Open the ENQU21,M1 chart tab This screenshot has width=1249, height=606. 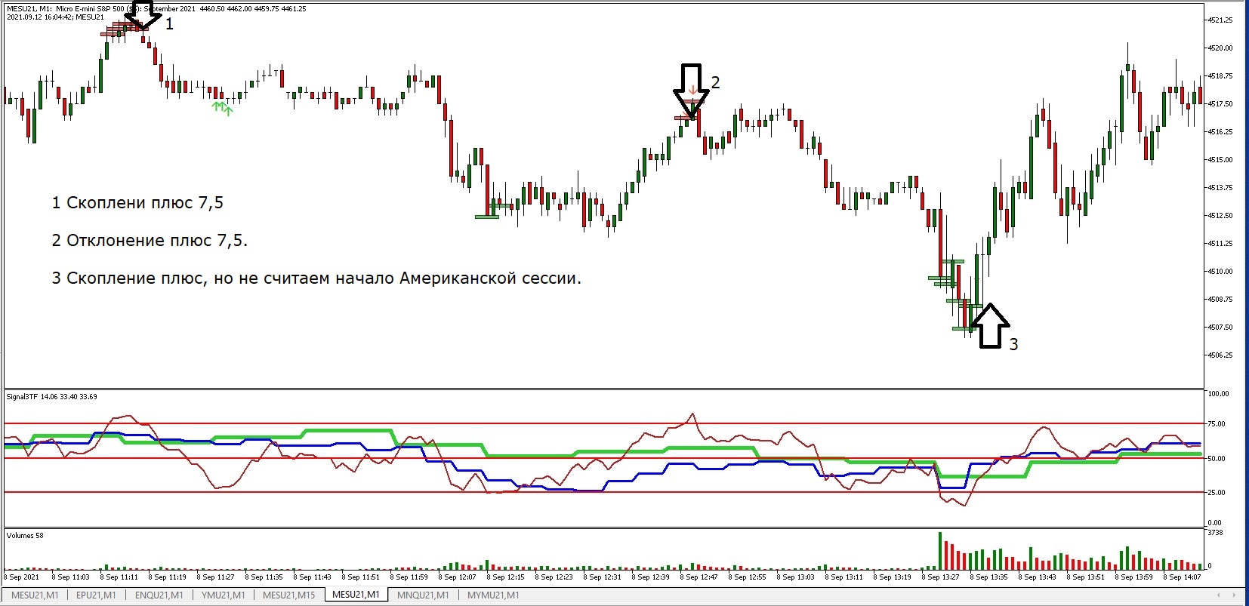click(159, 595)
